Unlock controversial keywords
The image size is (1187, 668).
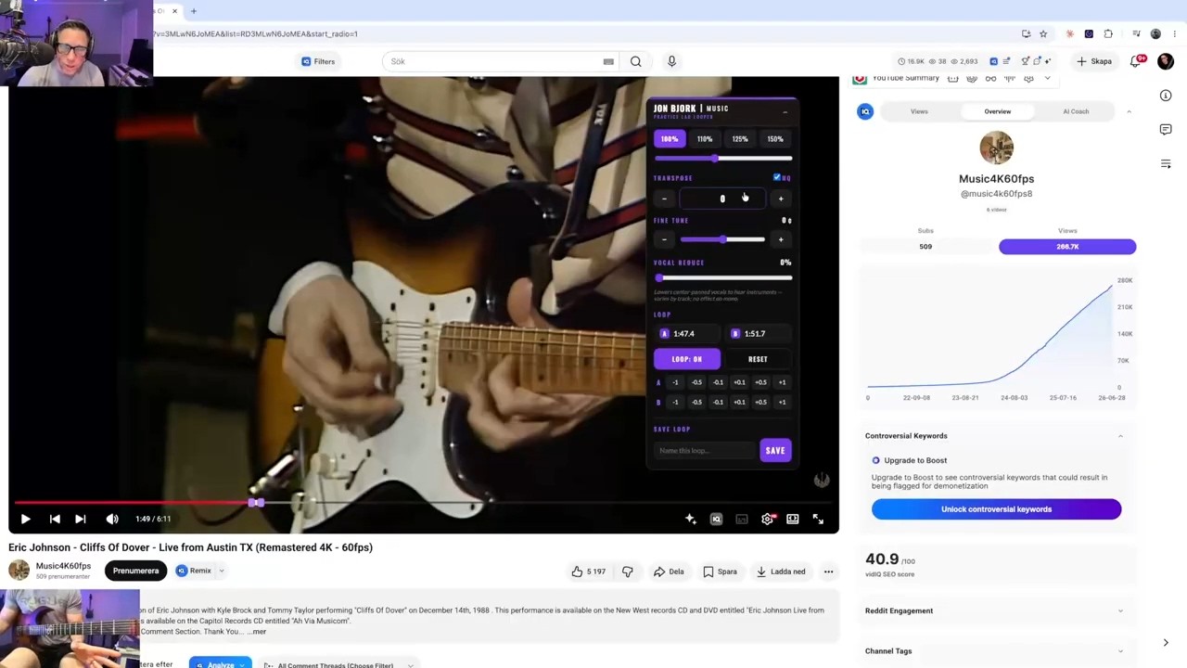pyautogui.click(x=996, y=509)
